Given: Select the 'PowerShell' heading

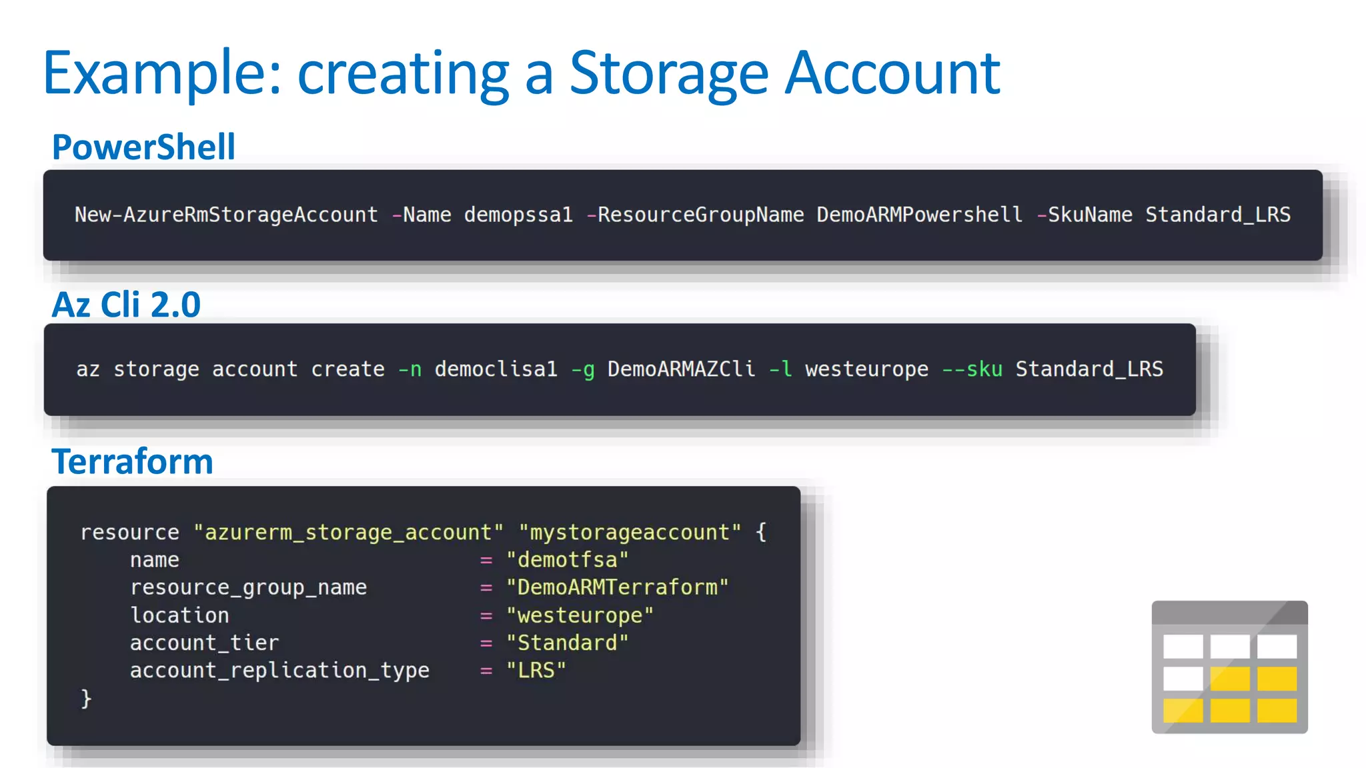Looking at the screenshot, I should point(143,147).
